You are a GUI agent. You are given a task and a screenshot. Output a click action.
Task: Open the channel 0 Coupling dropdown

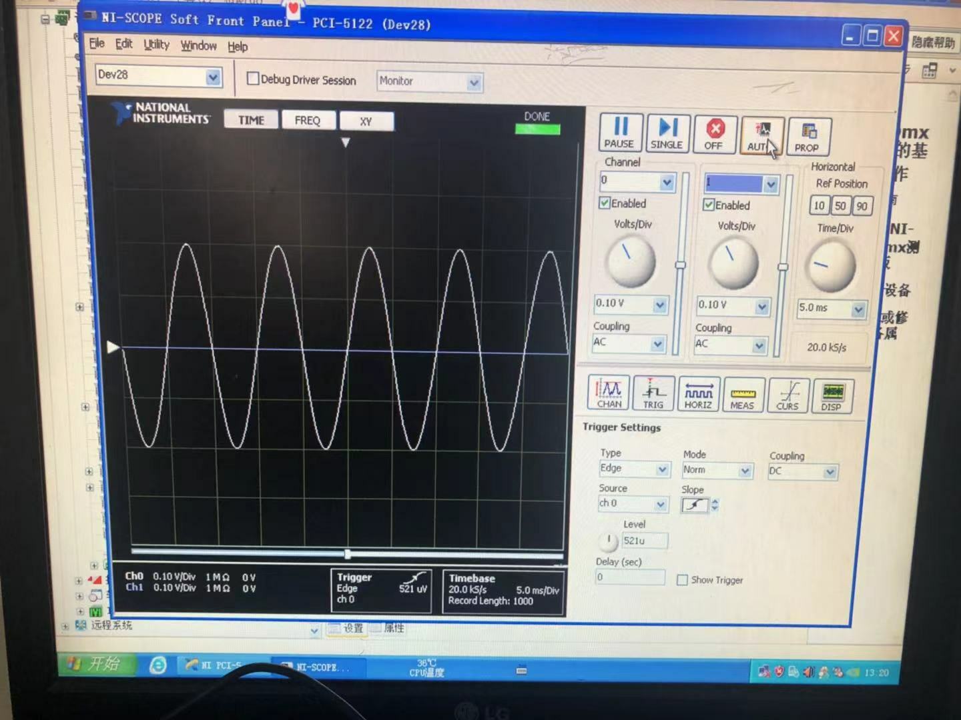(628, 343)
